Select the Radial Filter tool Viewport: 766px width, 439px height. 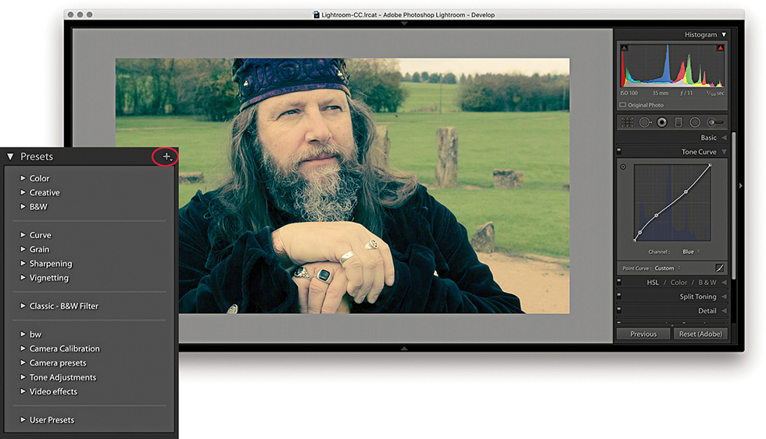[x=695, y=123]
